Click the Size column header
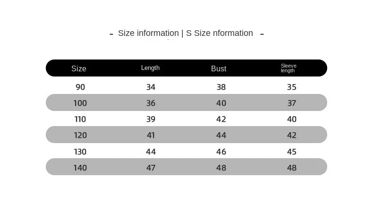Screen dimensions: 373x204 pos(79,68)
